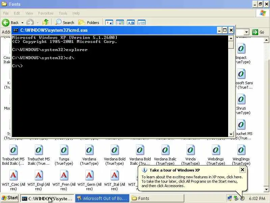Select the Webdings font icon
The height and width of the screenshot is (203, 270).
click(216, 150)
